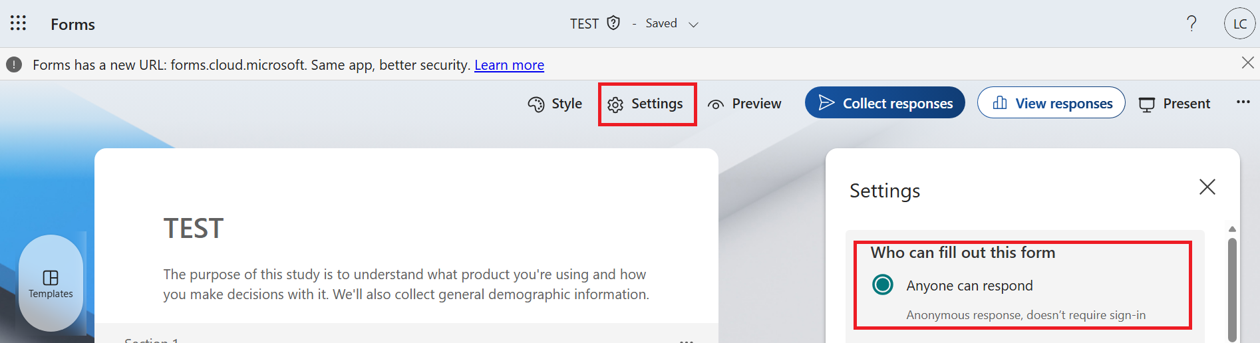
Task: Click the TEST form title in header
Action: [584, 24]
